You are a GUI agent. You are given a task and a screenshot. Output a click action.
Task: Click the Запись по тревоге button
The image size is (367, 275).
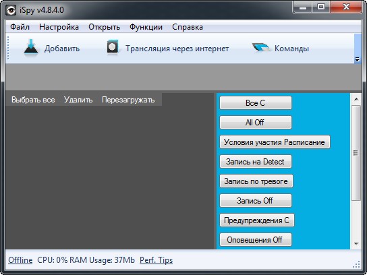(256, 181)
